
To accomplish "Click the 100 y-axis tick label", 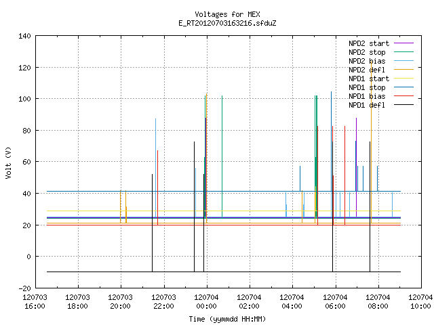I will click(x=24, y=99).
